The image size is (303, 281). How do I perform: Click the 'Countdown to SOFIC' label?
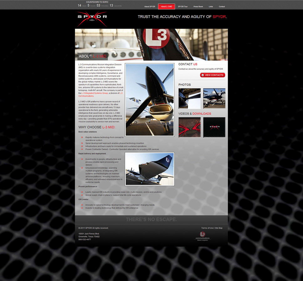[x=97, y=2]
